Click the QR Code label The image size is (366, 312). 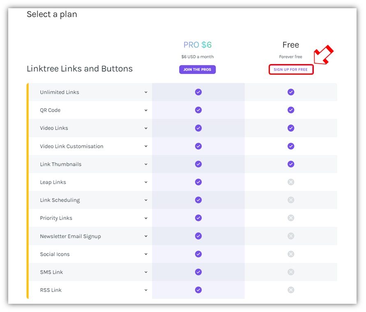[50, 110]
